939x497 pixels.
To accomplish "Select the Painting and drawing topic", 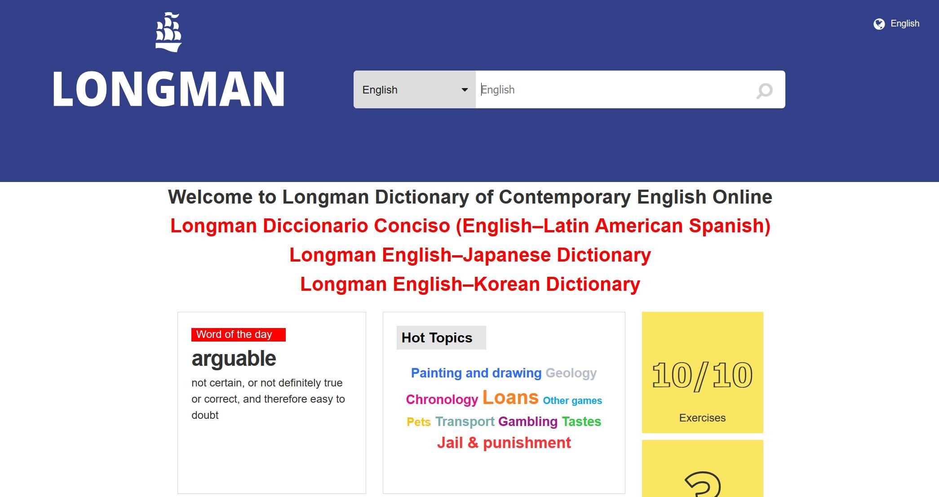I will pyautogui.click(x=476, y=373).
